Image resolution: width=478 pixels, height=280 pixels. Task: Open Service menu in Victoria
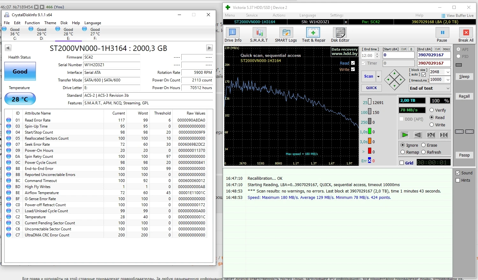click(252, 15)
